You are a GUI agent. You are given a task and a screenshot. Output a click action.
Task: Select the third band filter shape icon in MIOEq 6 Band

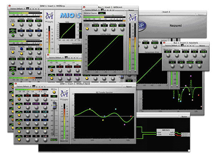(19, 112)
